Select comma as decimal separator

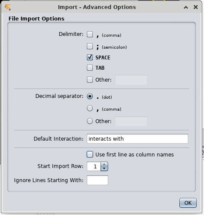pyautogui.click(x=90, y=108)
